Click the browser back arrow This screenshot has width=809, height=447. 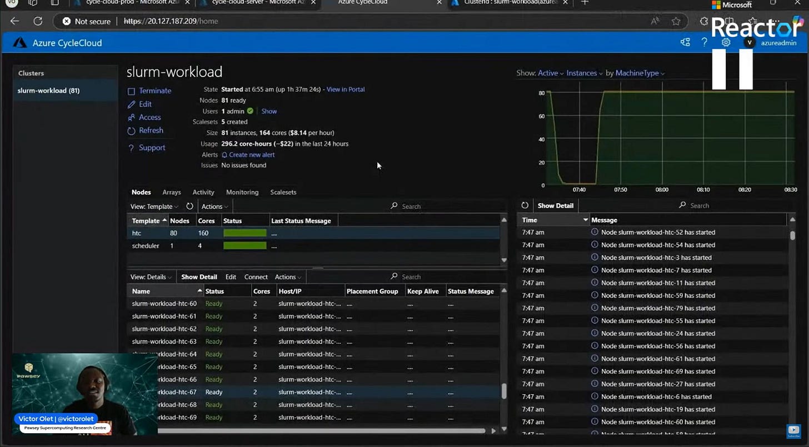(14, 21)
